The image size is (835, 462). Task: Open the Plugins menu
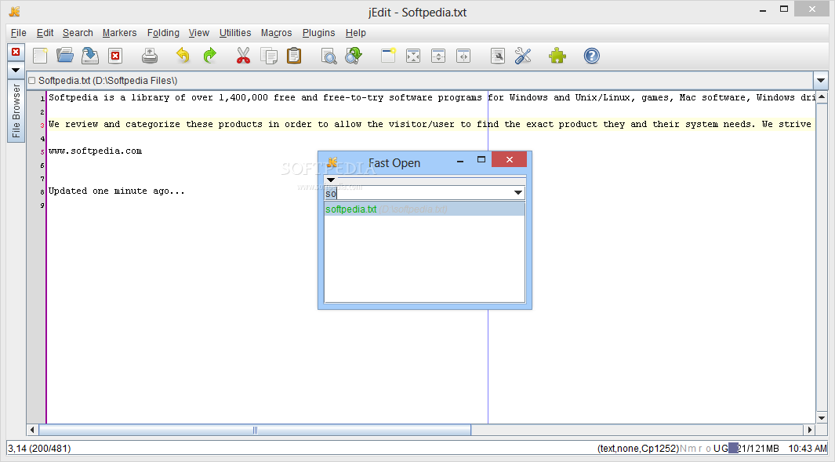coord(318,33)
